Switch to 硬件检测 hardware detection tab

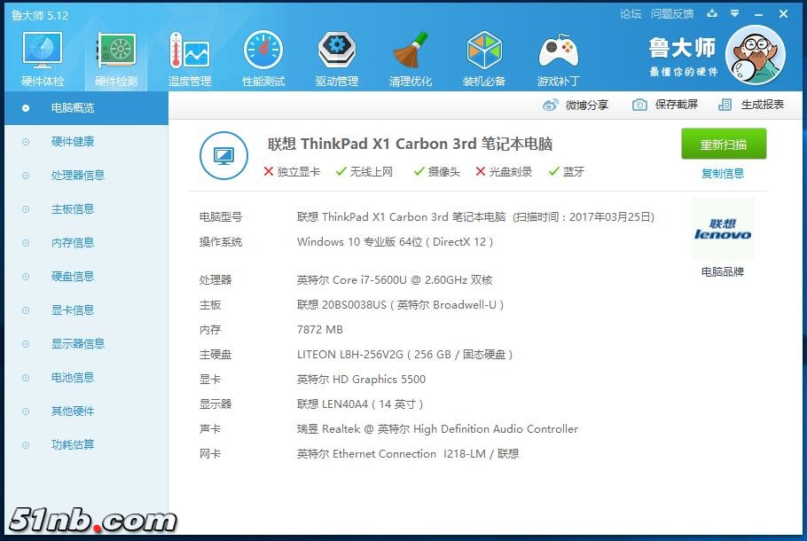coord(116,59)
